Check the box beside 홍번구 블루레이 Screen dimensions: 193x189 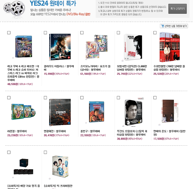coord(82,97)
